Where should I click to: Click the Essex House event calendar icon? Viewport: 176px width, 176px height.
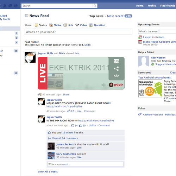[140, 42]
